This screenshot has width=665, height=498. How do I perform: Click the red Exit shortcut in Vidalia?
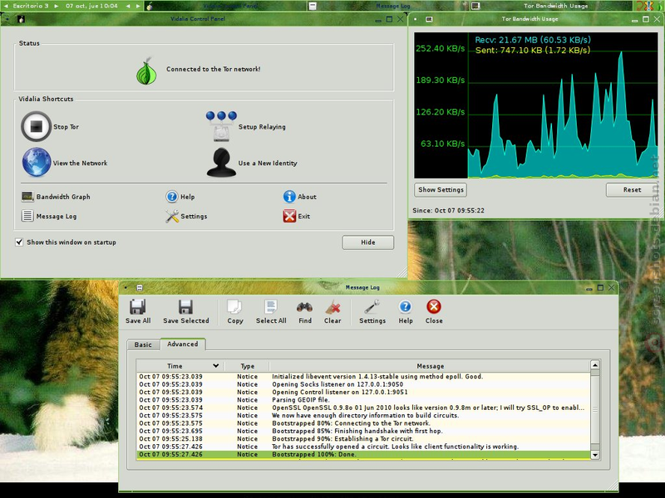(x=296, y=216)
